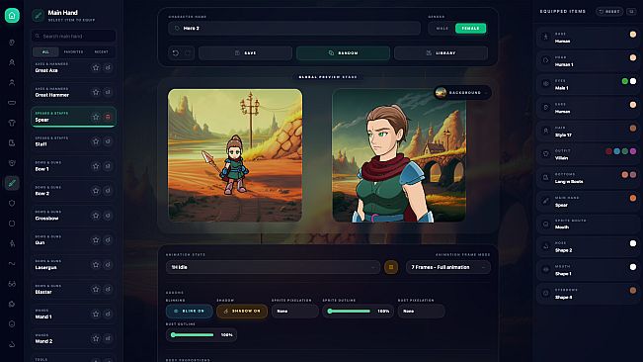The height and width of the screenshot is (362, 643).
Task: Click the Search main hand field
Action: [74, 37]
